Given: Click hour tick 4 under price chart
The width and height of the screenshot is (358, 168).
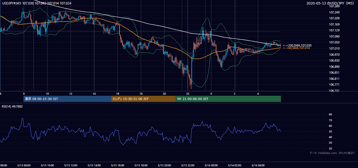Looking at the screenshot, I should point(258,94).
